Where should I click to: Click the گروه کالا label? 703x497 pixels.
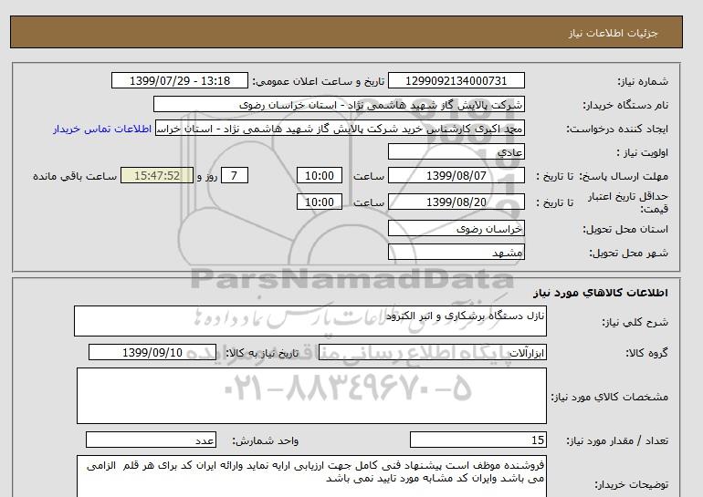coord(646,353)
